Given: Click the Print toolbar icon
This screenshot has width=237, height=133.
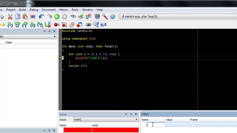Looking at the screenshot, I should pos(2,17).
